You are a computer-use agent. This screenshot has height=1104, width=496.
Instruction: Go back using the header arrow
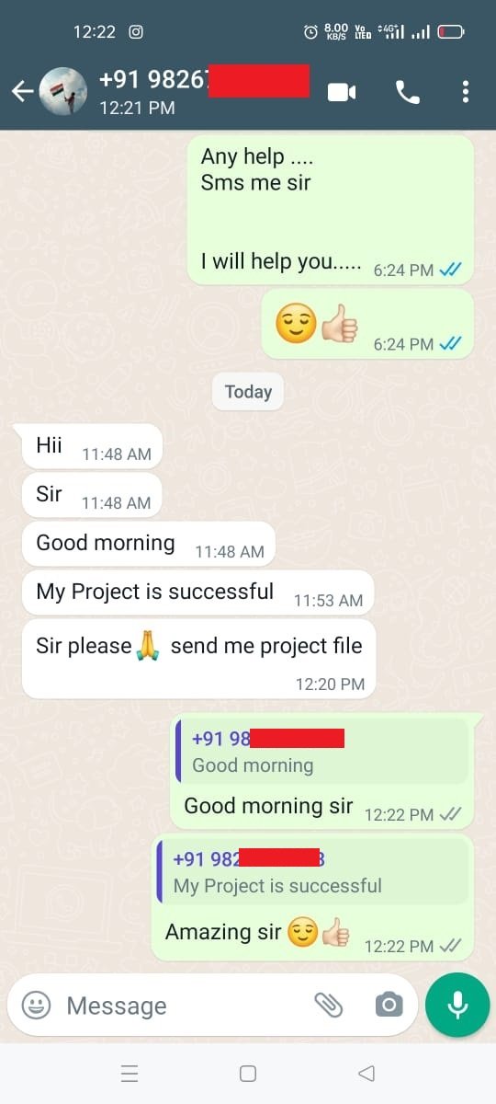point(22,91)
